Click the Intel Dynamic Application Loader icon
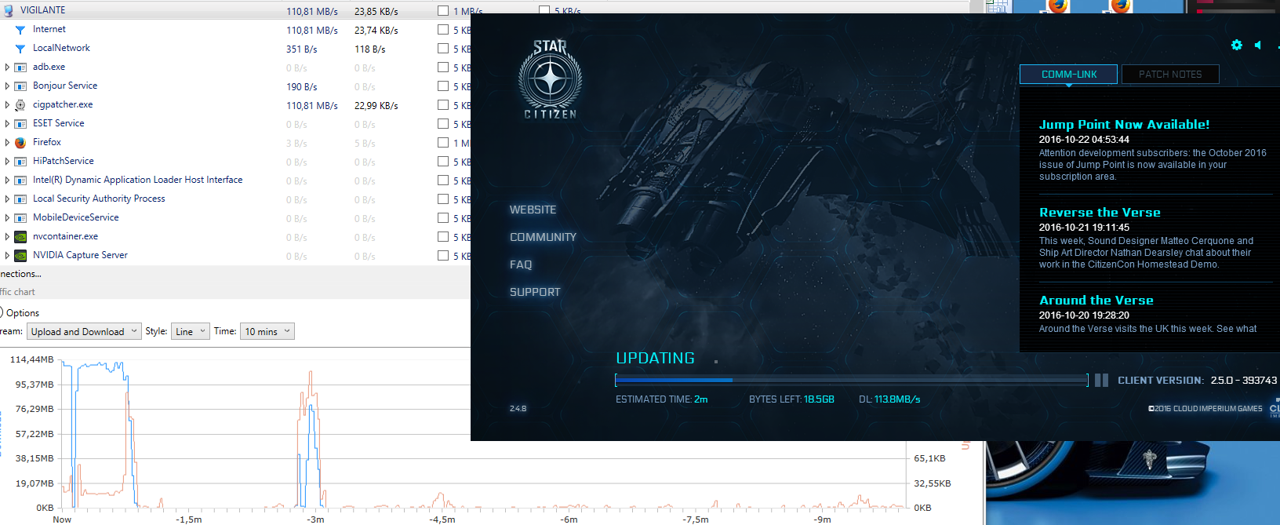1280x525 pixels. pos(20,180)
